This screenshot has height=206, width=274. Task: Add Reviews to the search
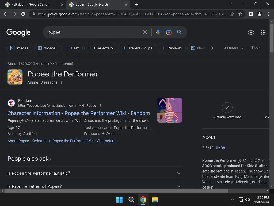(172, 48)
